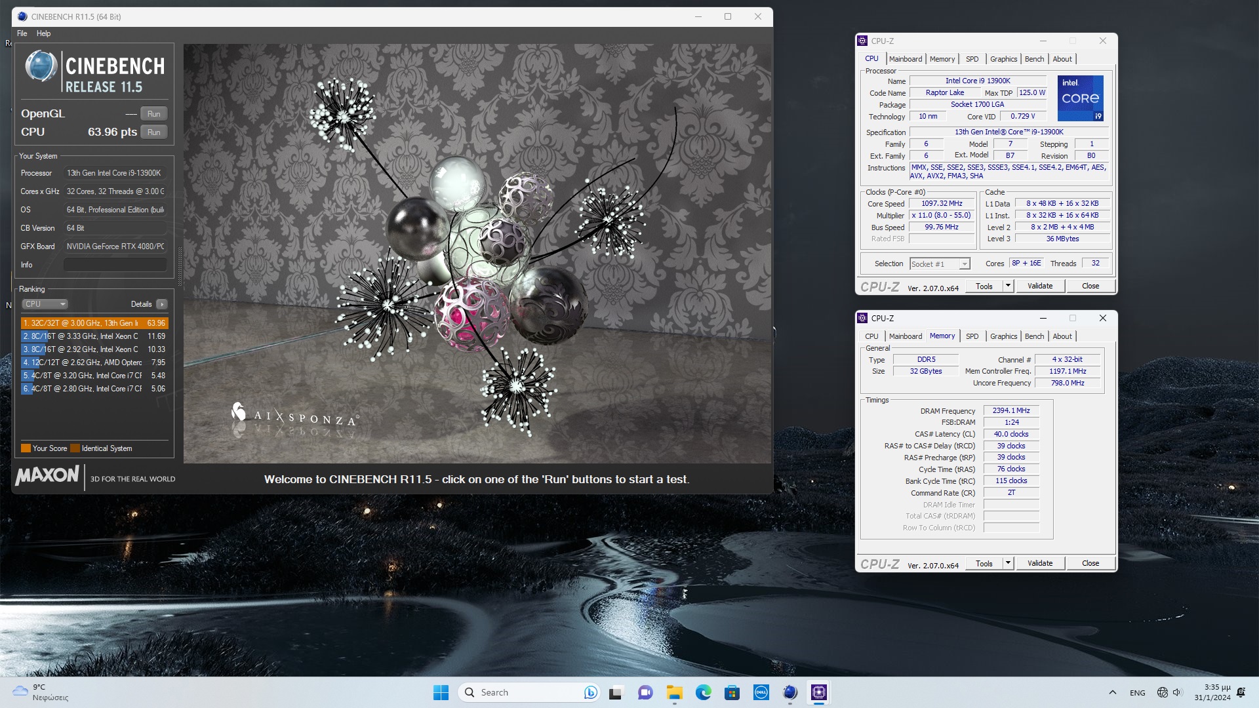1259x708 pixels.
Task: Switch to SPD tab in the upper CPU-Z window
Action: point(972,59)
